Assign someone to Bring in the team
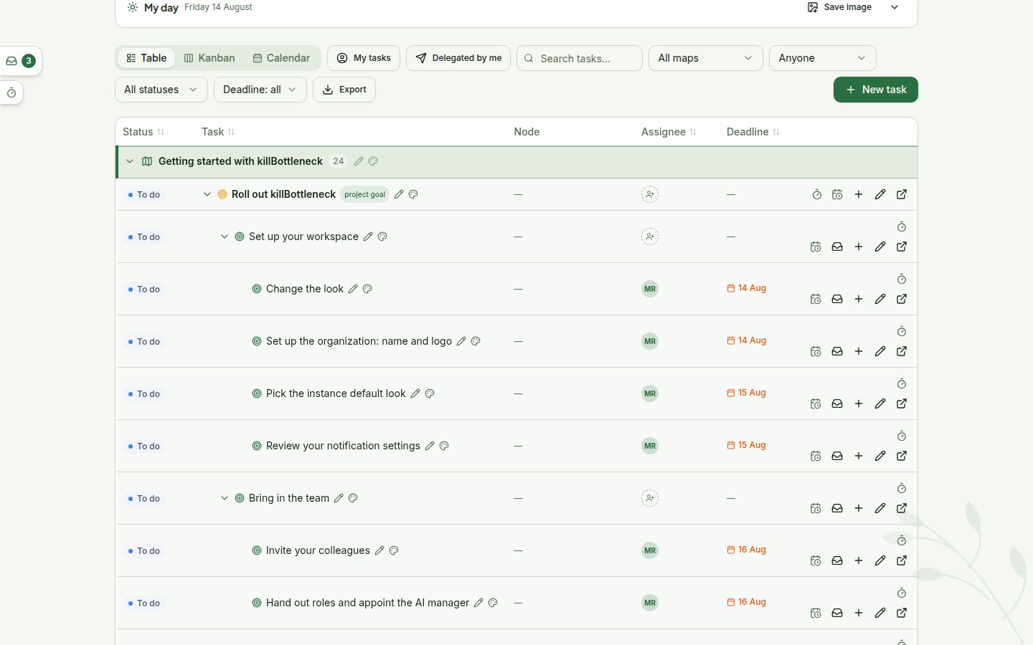Viewport: 1033px width, 645px height. pos(650,498)
